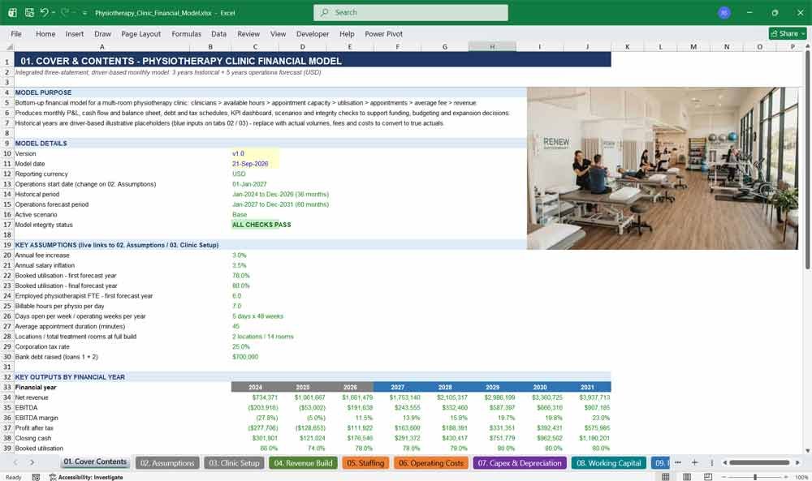This screenshot has height=481, width=812.
Task: Click the zoom in plus button
Action: point(787,477)
